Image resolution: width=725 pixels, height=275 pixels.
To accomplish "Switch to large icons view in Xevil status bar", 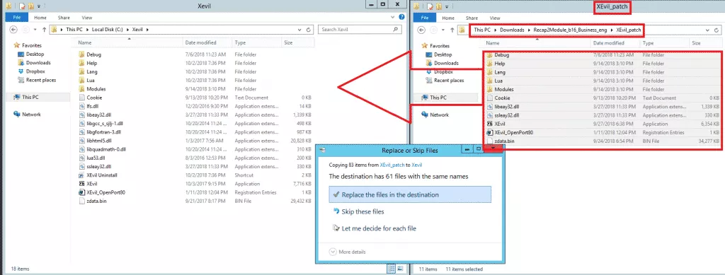I will tap(400, 269).
